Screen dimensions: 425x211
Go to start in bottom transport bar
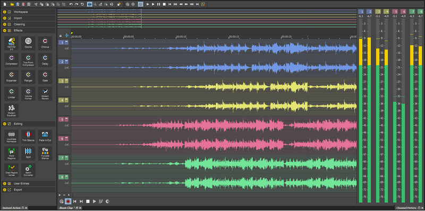[75, 201]
